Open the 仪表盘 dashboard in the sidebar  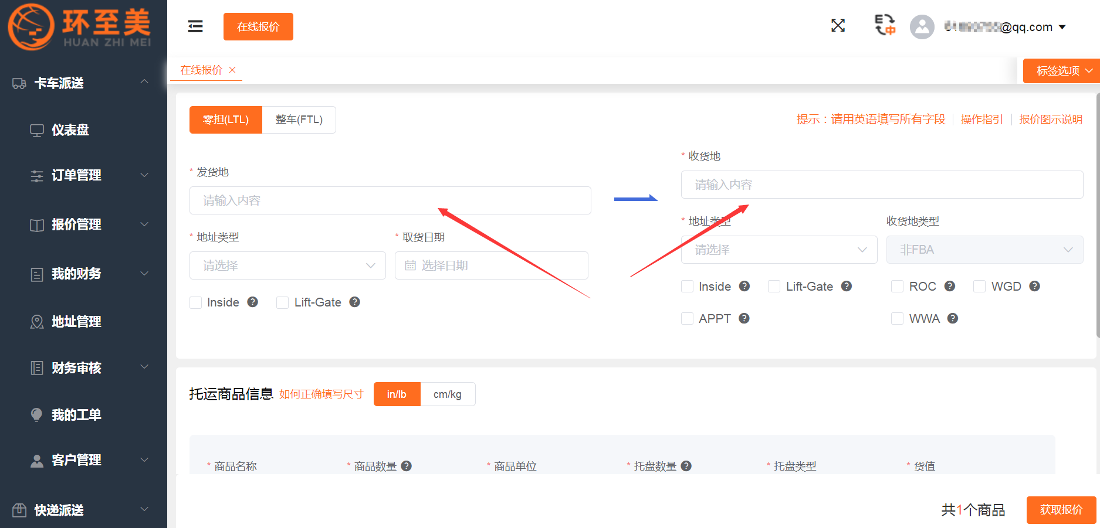70,130
